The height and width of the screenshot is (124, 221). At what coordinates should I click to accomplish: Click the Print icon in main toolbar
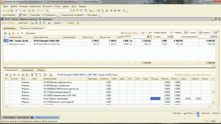[29, 11]
